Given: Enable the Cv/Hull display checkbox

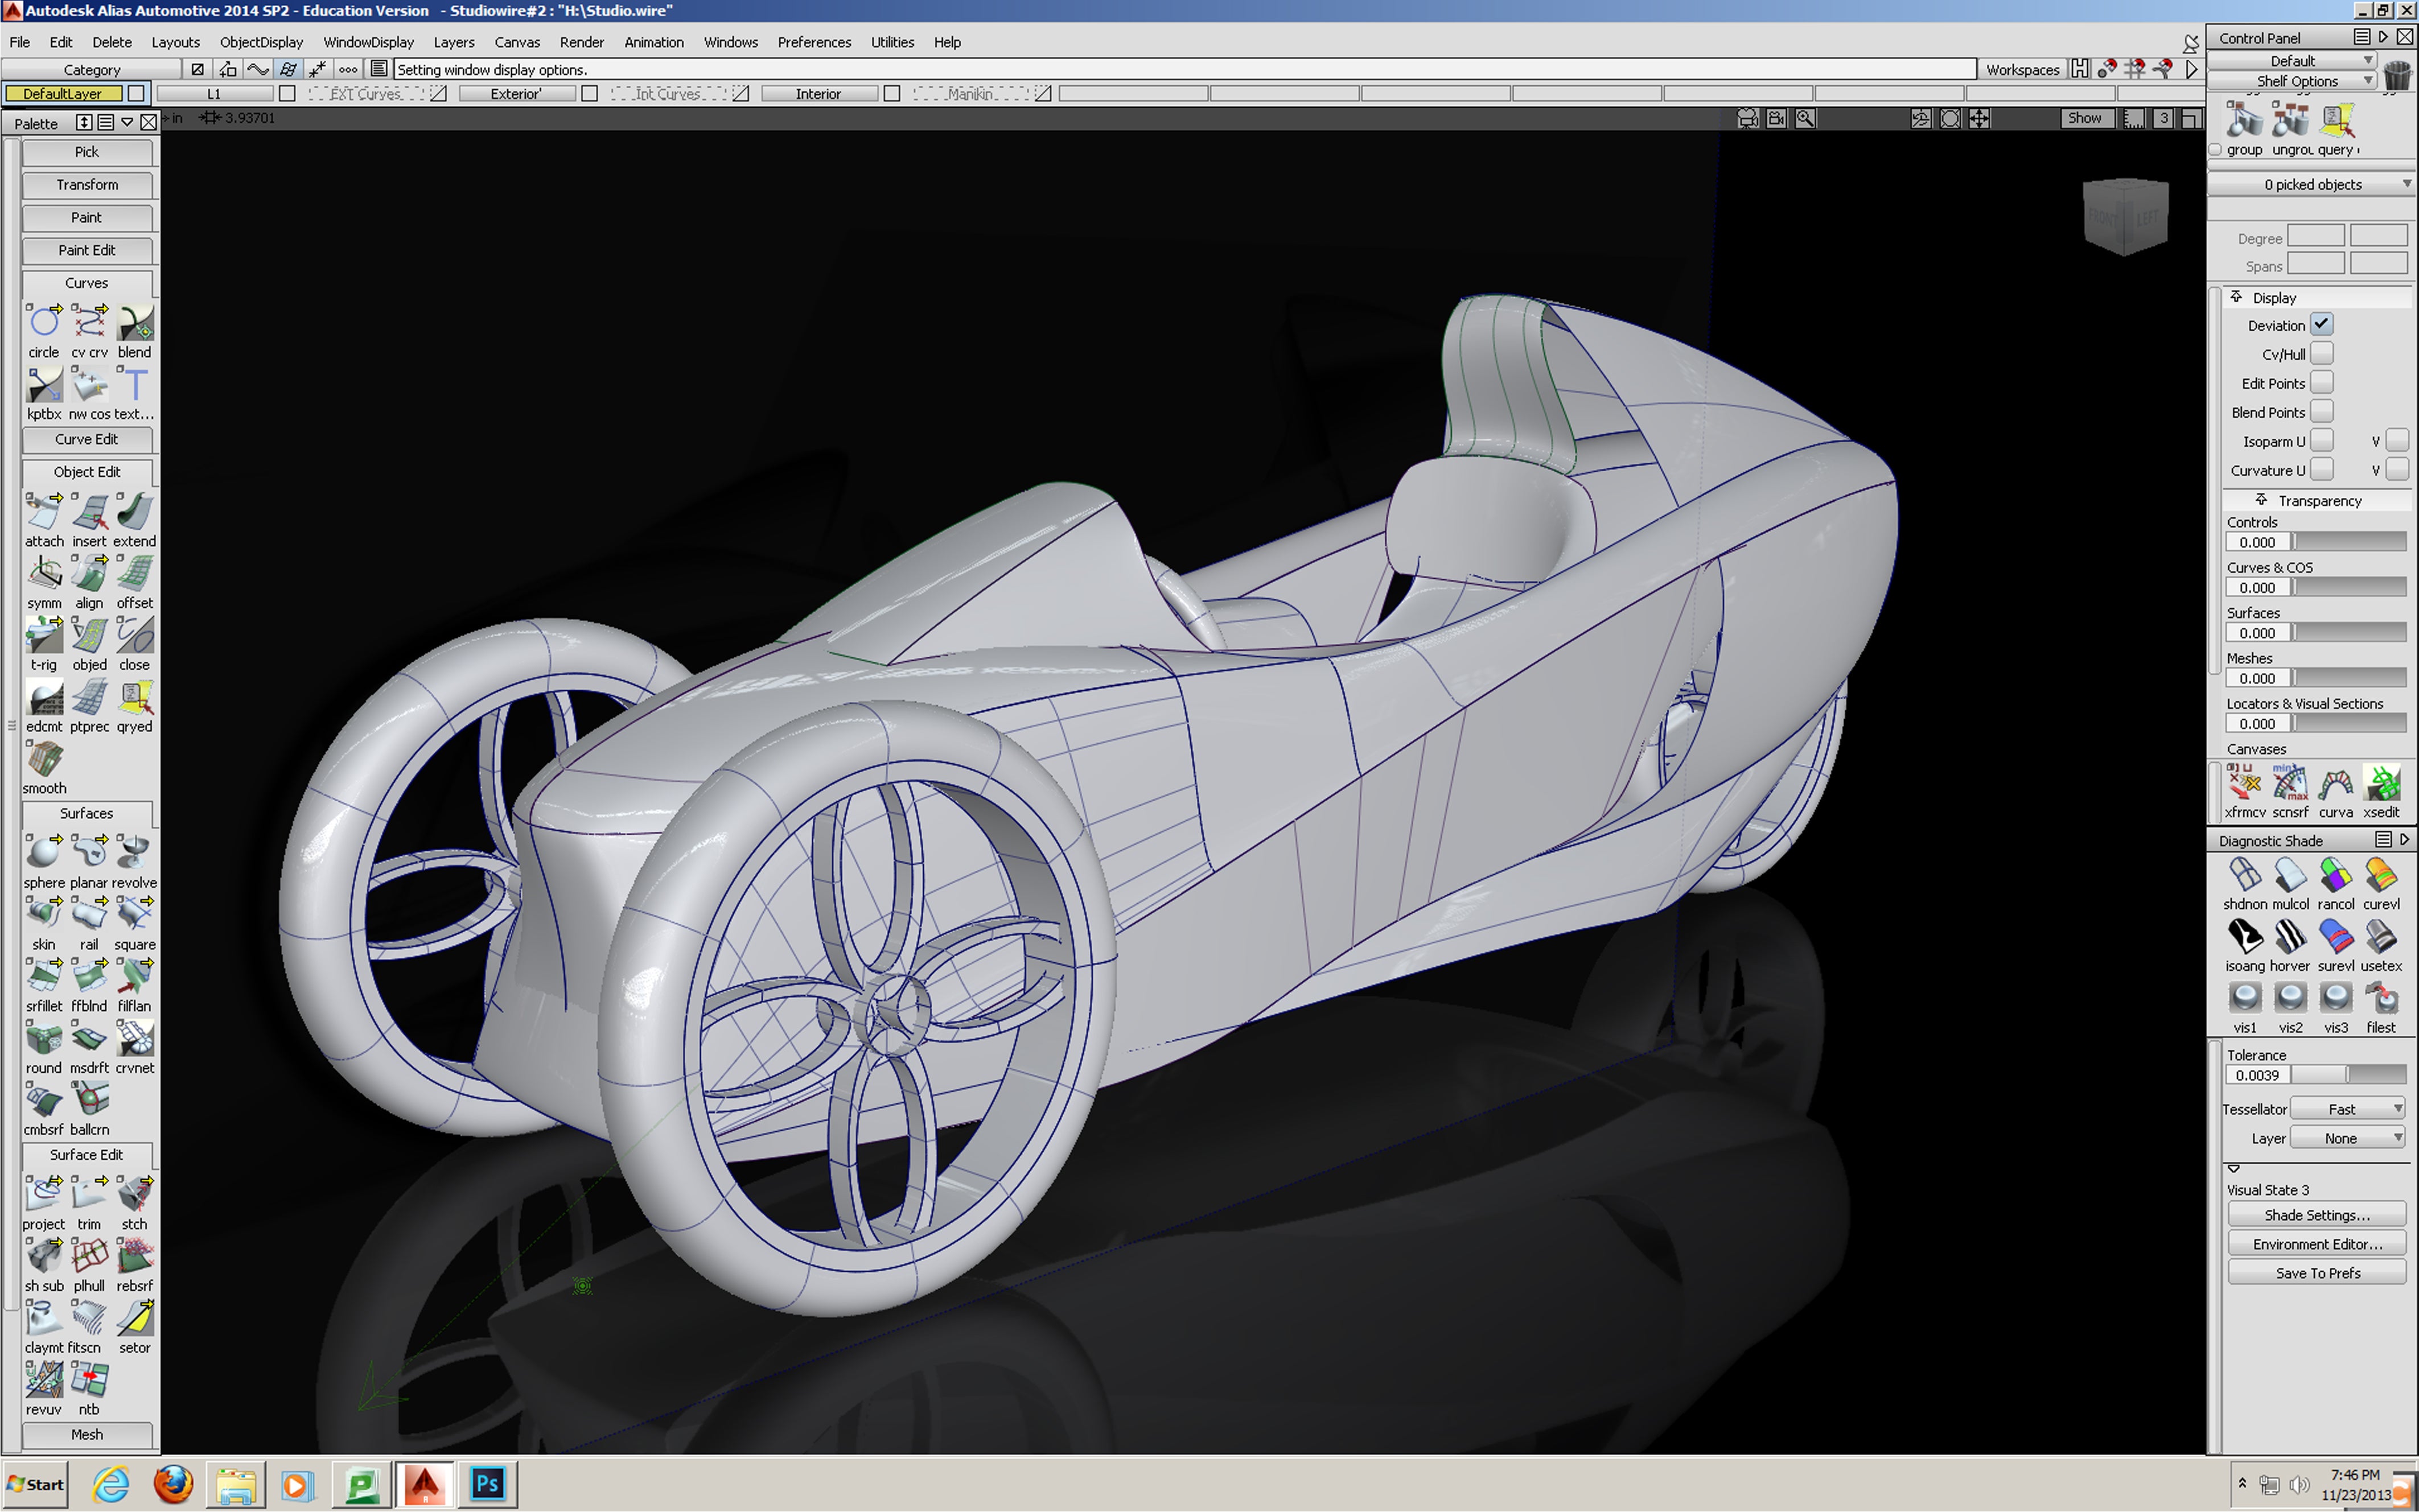Looking at the screenshot, I should pos(2322,354).
